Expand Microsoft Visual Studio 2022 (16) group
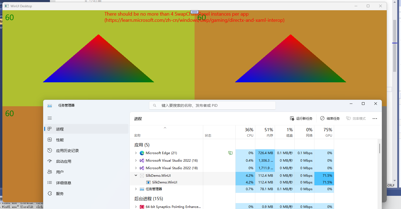Viewport: 401px width, 209px height. pos(136,161)
